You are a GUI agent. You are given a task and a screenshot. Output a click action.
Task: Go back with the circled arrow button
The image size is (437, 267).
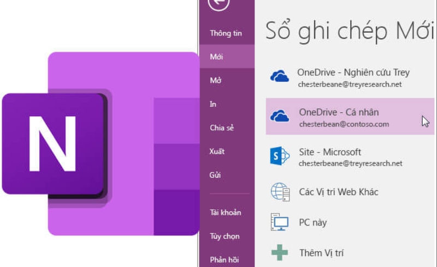(218, 3)
